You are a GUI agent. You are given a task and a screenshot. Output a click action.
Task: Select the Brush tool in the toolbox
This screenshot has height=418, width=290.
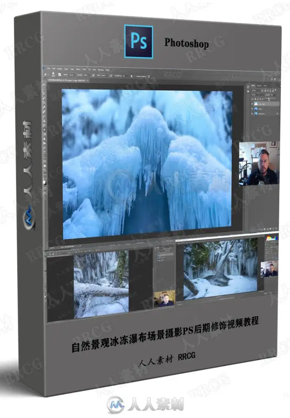[x=44, y=116]
